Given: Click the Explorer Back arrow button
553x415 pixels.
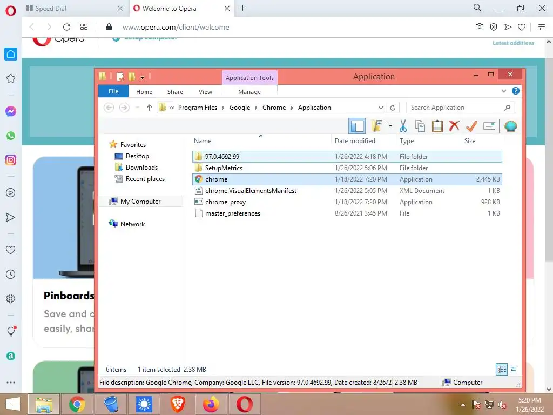Looking at the screenshot, I should point(109,108).
